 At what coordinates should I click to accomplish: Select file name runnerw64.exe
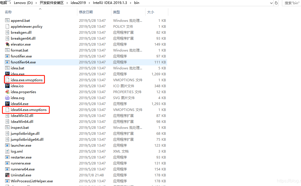pos(23,169)
